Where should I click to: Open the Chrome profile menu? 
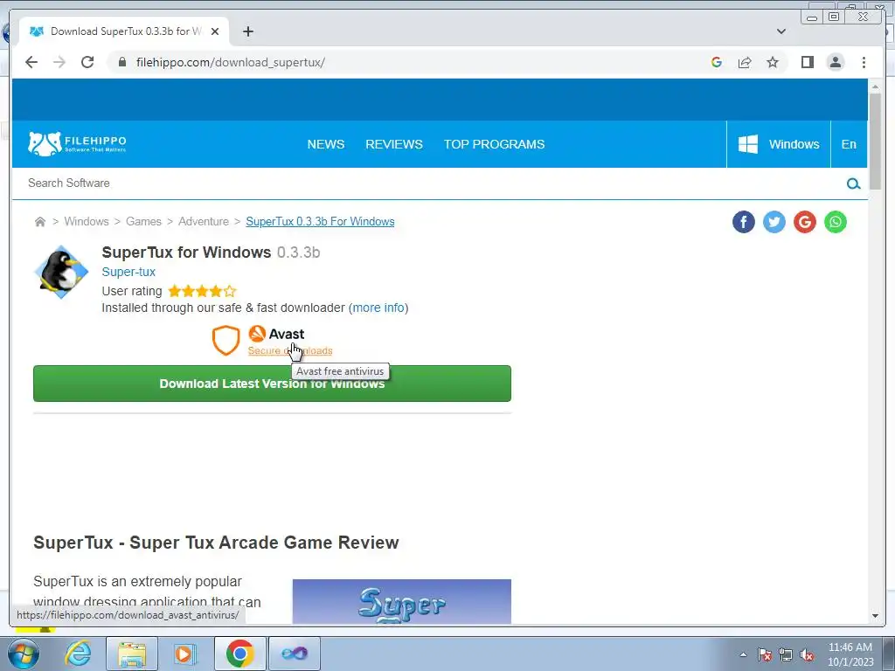point(835,62)
